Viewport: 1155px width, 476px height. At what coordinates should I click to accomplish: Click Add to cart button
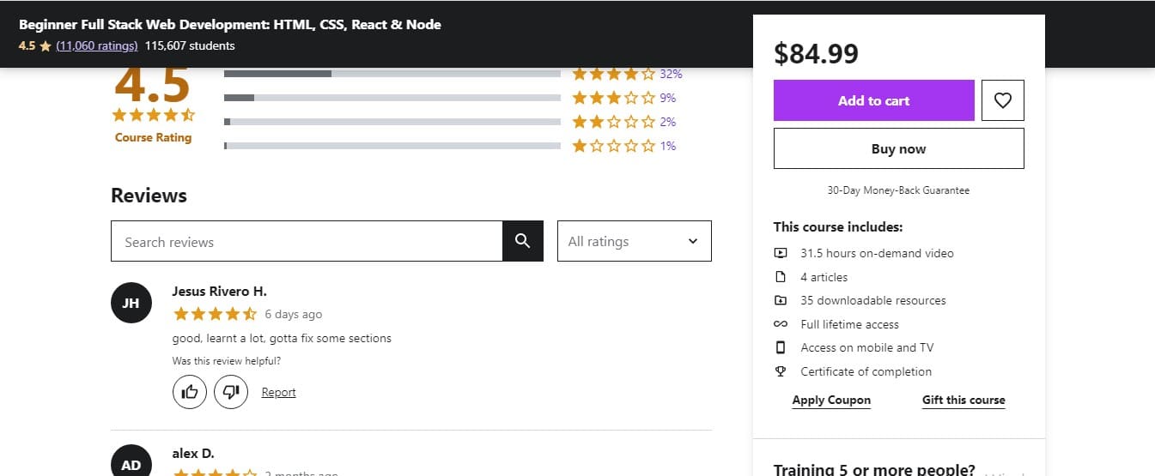(x=873, y=100)
